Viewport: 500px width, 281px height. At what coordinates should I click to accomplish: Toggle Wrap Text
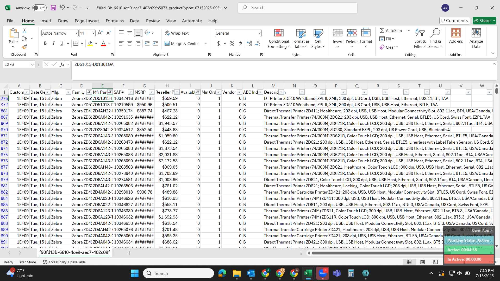click(x=177, y=33)
